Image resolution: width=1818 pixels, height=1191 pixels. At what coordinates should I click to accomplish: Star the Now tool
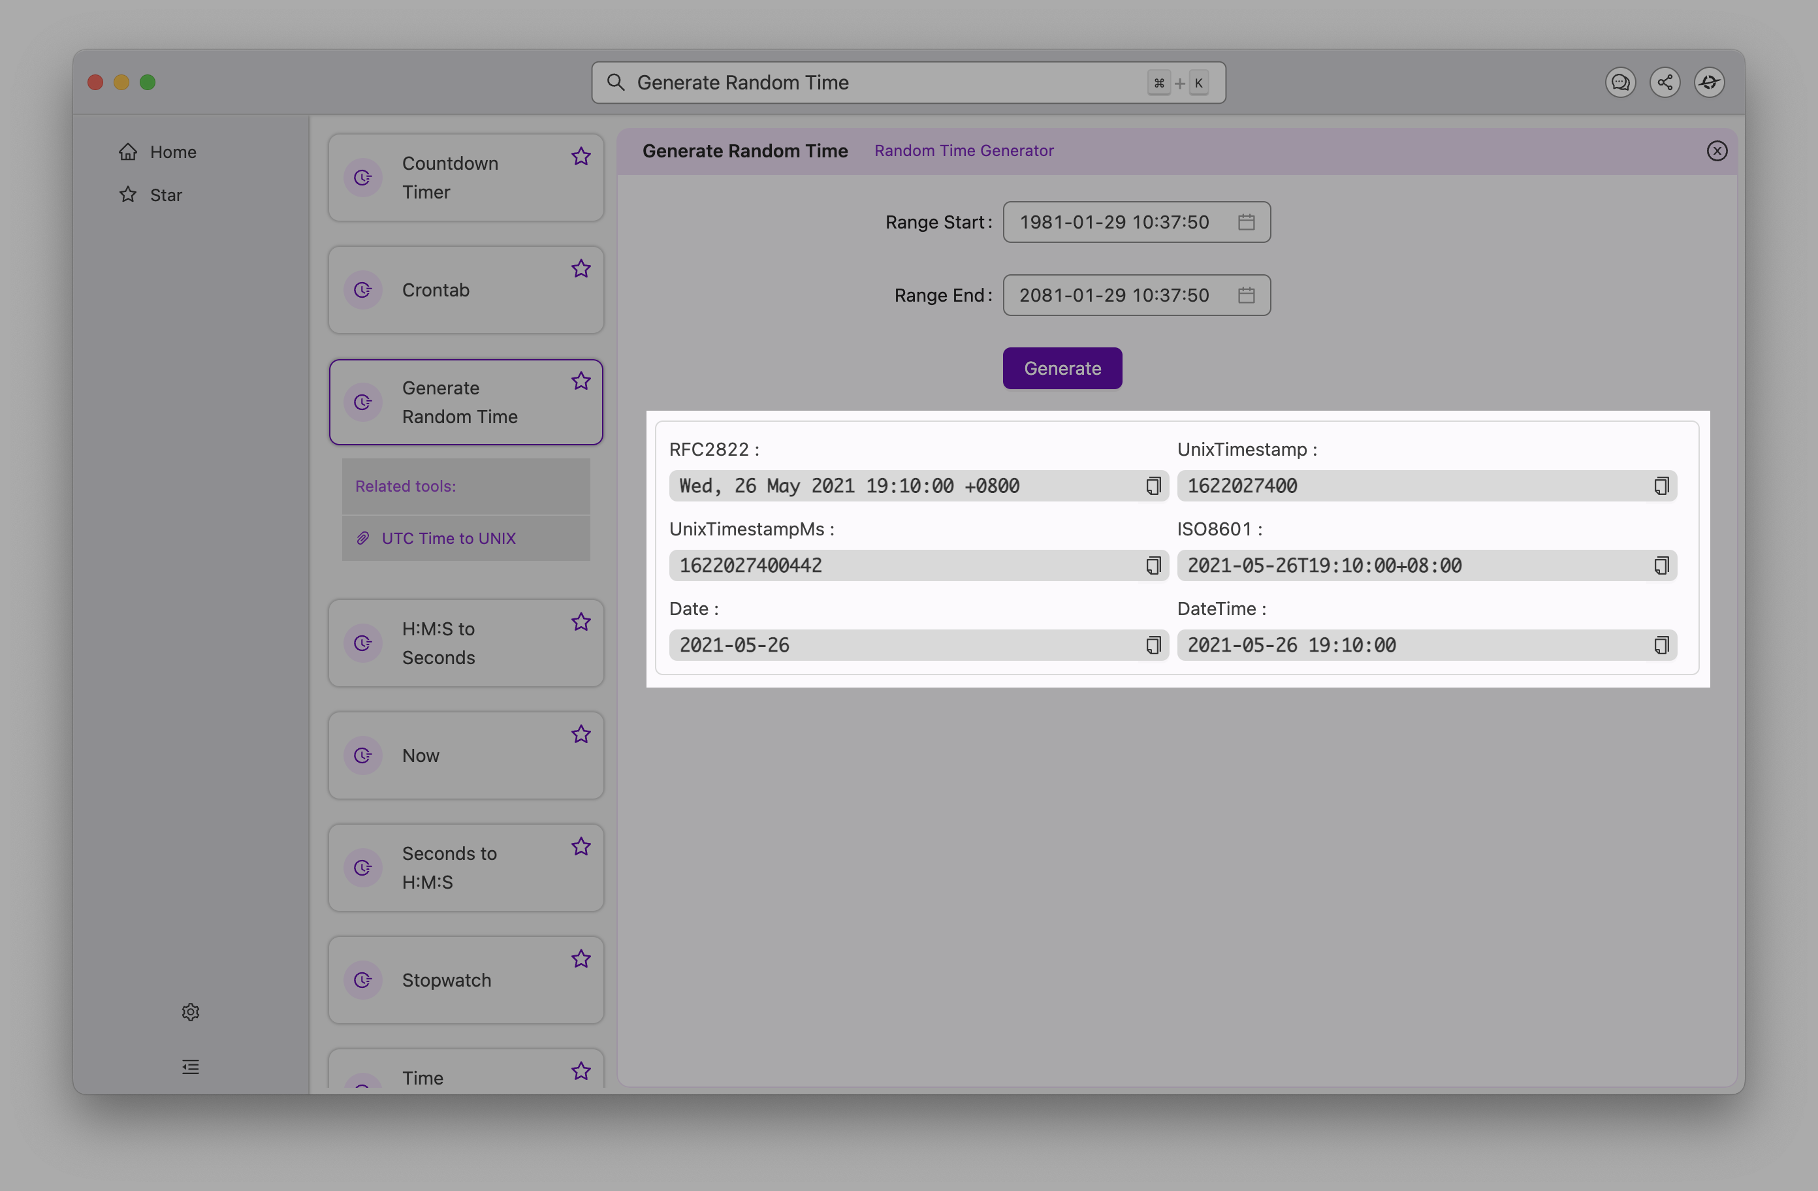tap(581, 734)
